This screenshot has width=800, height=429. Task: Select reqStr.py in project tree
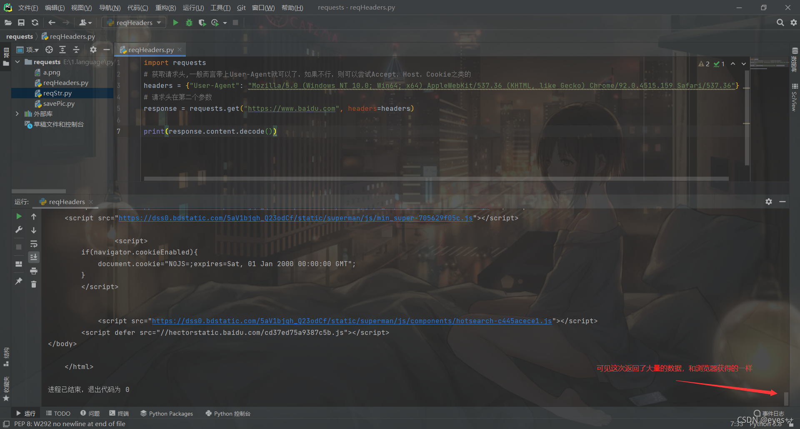(x=57, y=93)
